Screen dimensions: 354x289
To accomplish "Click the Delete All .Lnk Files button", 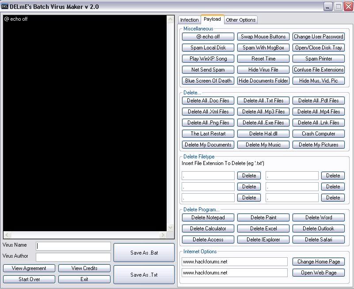I will (319, 123).
